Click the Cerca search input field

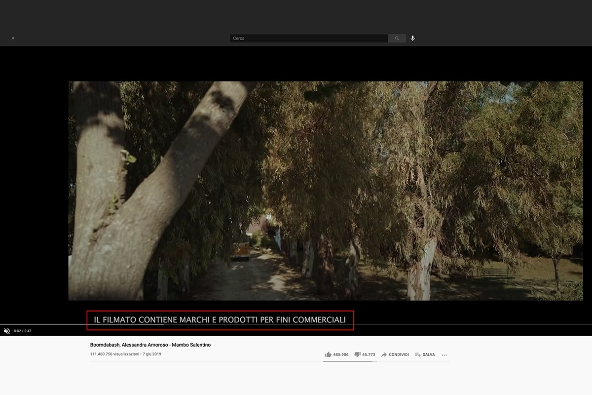(309, 39)
